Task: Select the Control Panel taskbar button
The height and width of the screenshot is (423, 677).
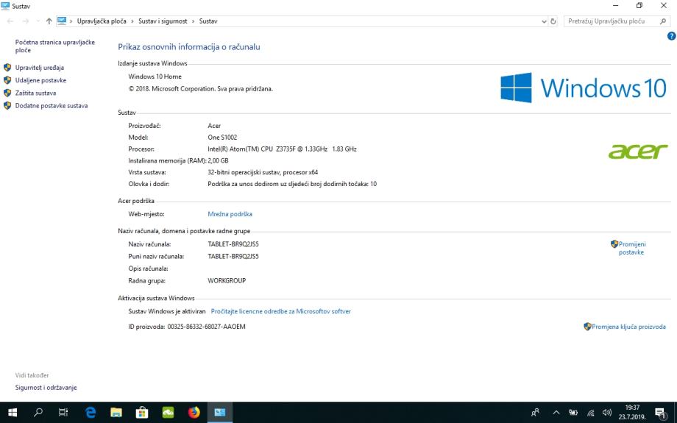Action: (x=220, y=413)
